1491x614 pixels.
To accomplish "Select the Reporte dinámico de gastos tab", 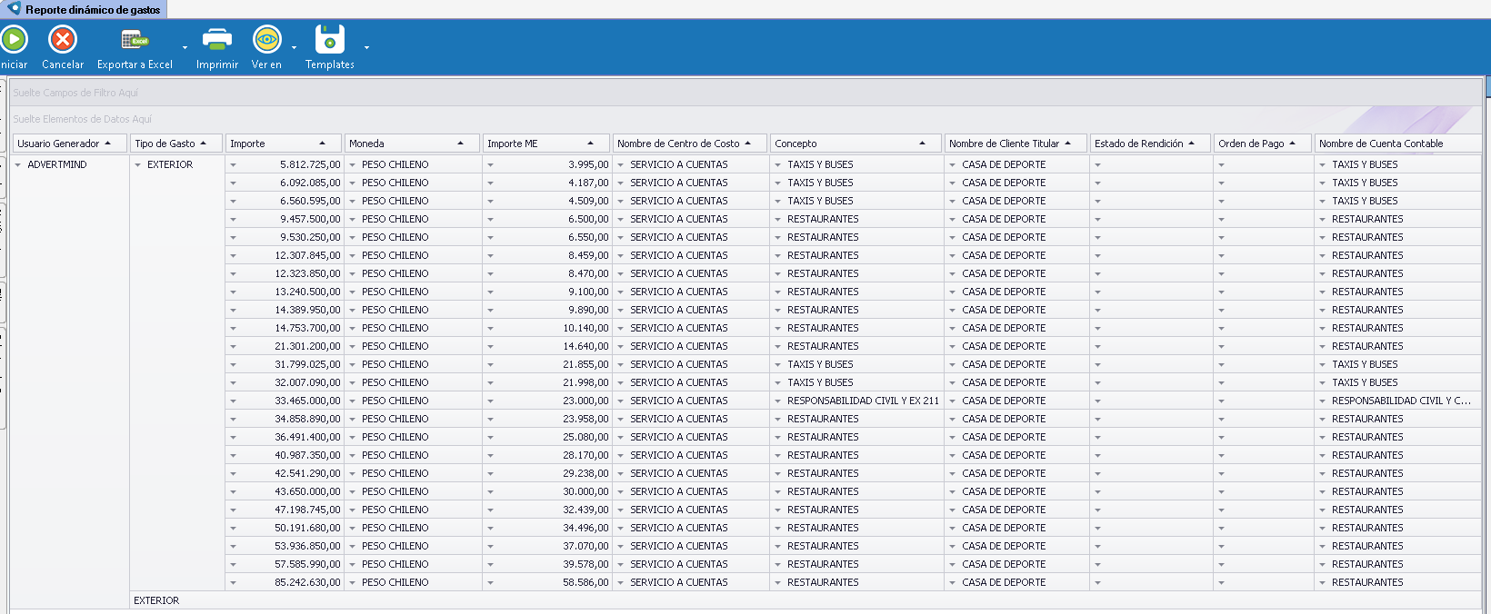I will 92,10.
